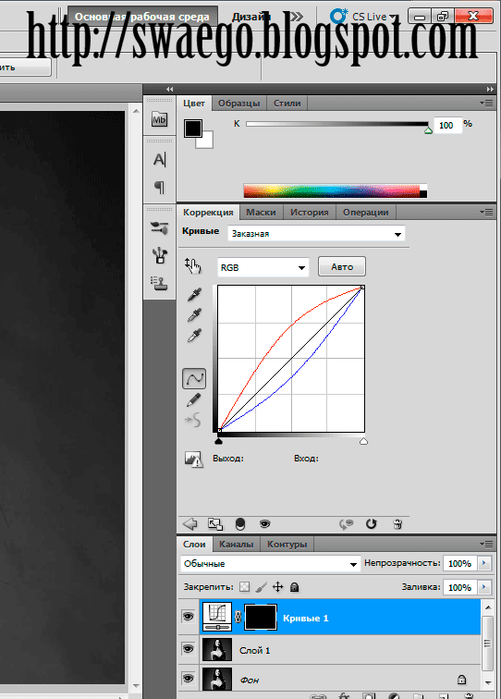Screen dimensions: 501x699
Task: Click black input slider under curve
Action: 218,441
